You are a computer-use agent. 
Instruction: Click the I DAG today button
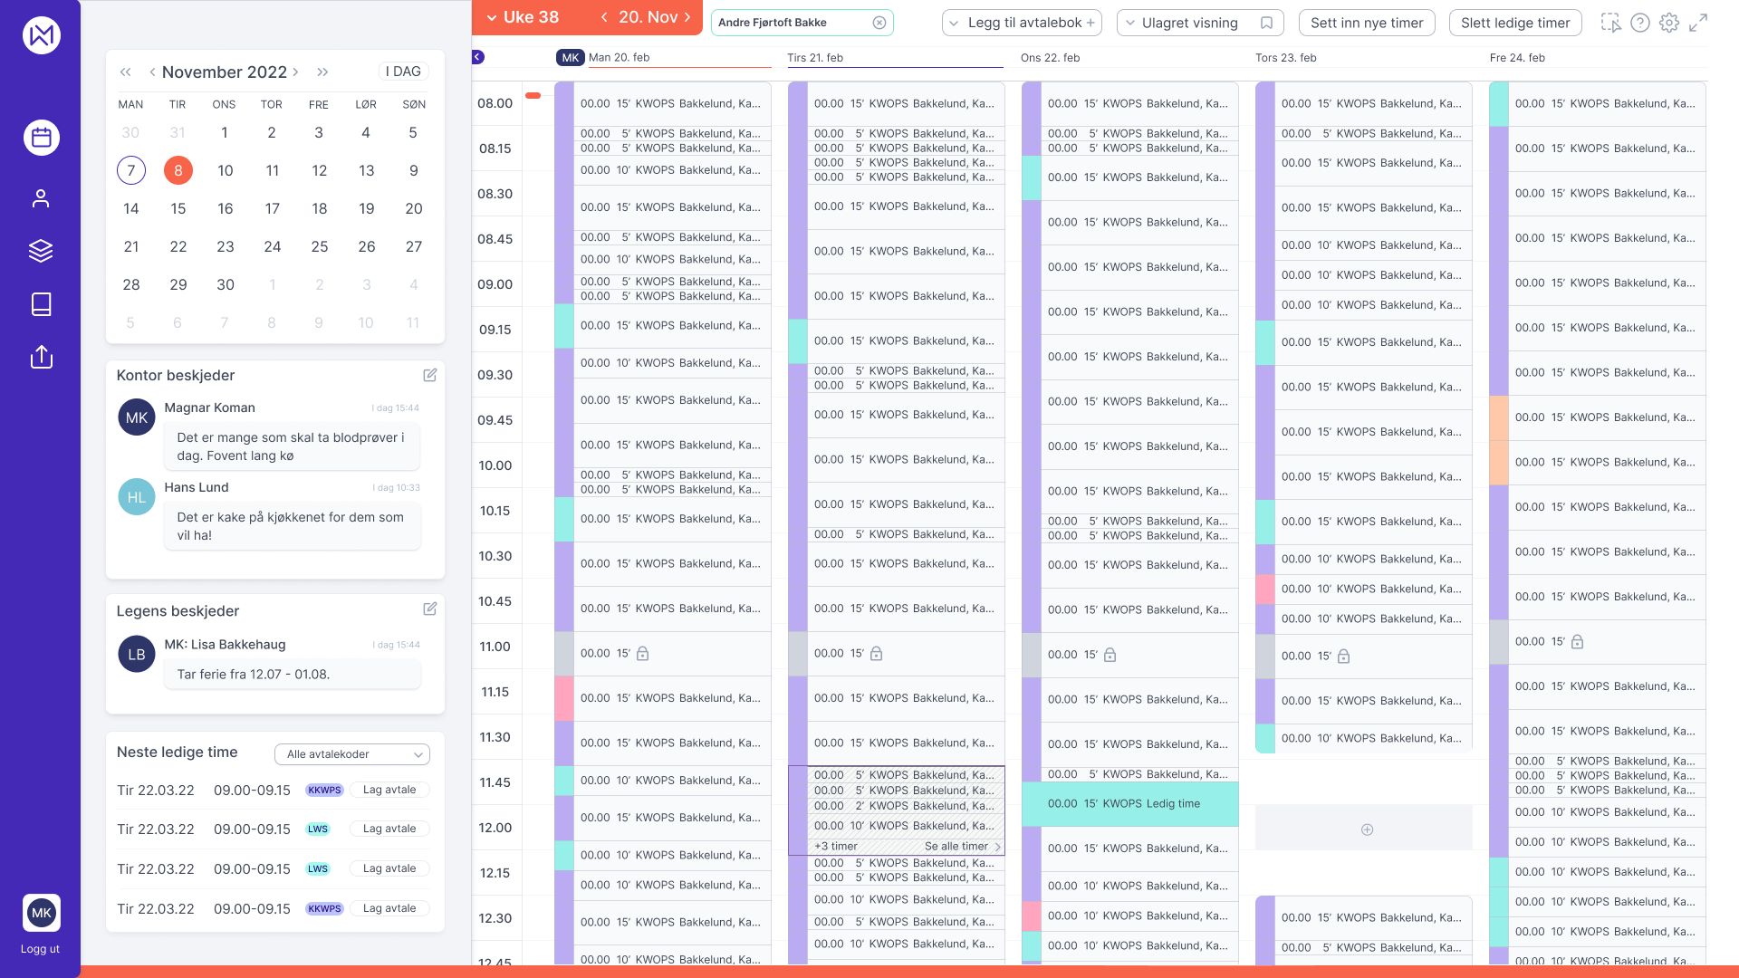point(403,72)
